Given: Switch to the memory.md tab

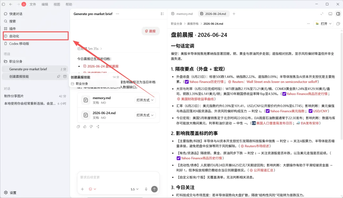Looking at the screenshot, I should click(182, 14).
